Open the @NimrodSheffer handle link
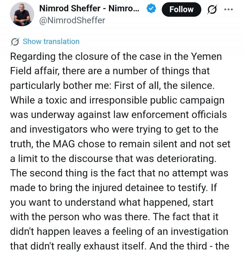The height and width of the screenshot is (254, 244). click(72, 20)
